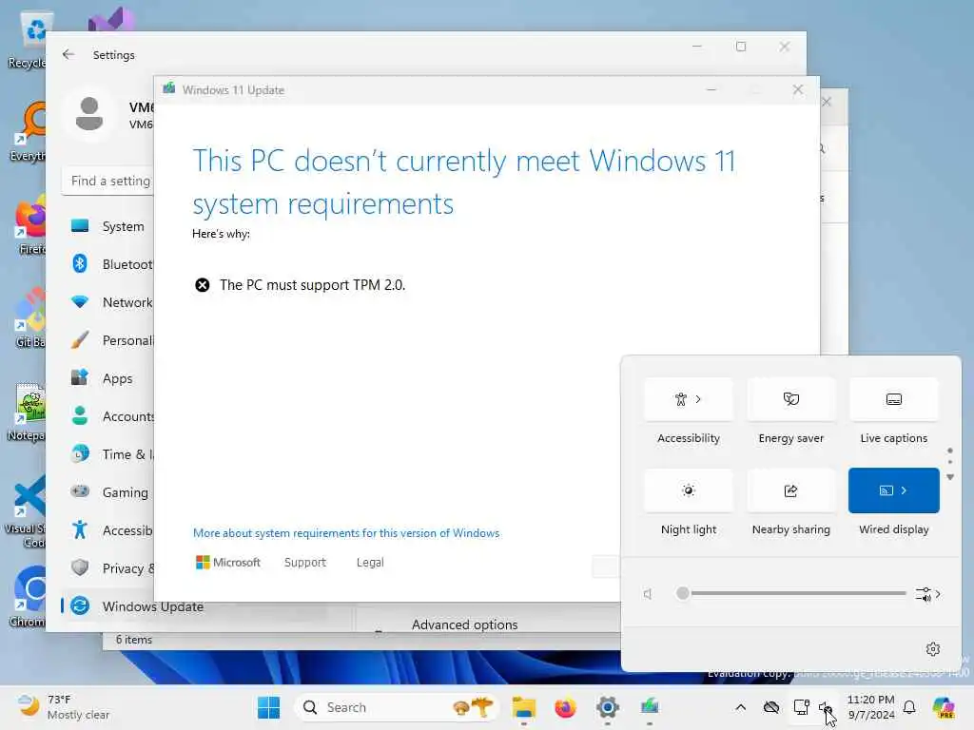Turn on Night light quick setting
This screenshot has width=974, height=730.
click(689, 490)
